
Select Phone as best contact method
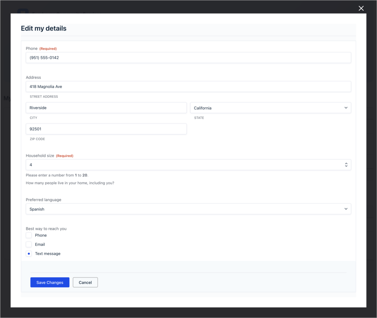pyautogui.click(x=29, y=235)
